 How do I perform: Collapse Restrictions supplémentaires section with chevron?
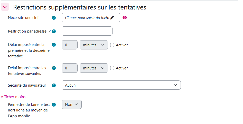pyautogui.click(x=5, y=7)
